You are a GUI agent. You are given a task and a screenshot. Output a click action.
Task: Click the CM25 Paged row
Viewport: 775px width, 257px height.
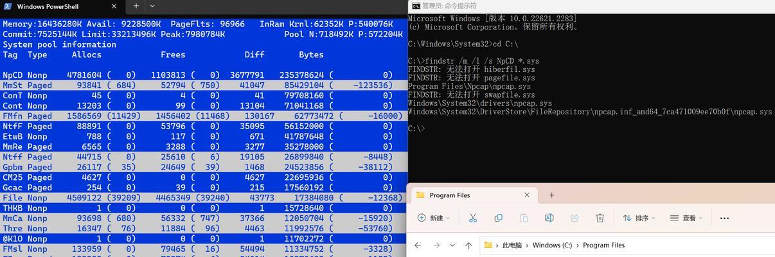tap(204, 178)
